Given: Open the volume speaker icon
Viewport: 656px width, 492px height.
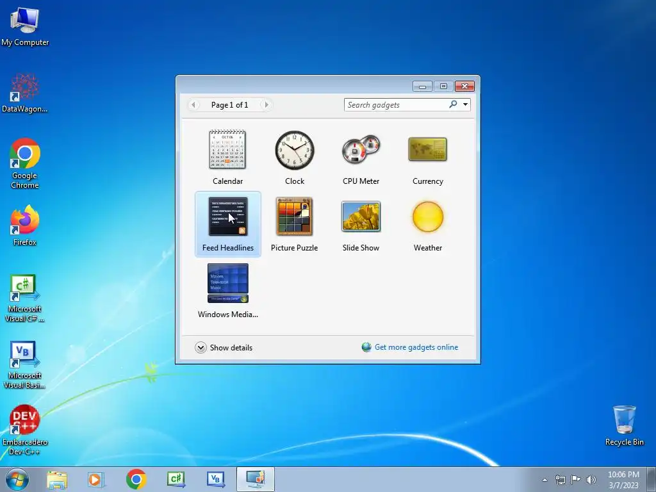Looking at the screenshot, I should (x=591, y=480).
